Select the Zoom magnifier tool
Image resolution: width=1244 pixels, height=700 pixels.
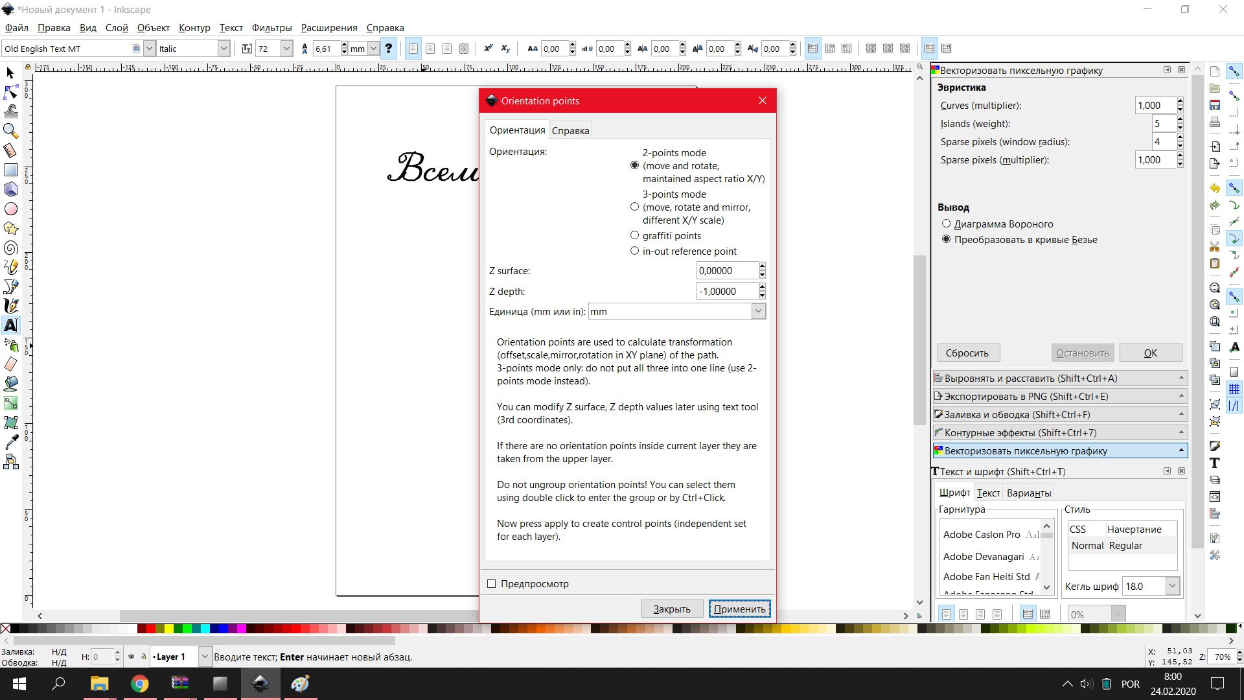click(11, 131)
